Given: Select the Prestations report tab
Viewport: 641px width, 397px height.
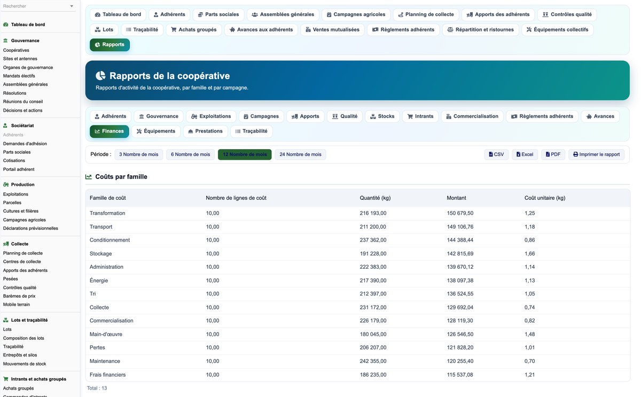Looking at the screenshot, I should [205, 131].
